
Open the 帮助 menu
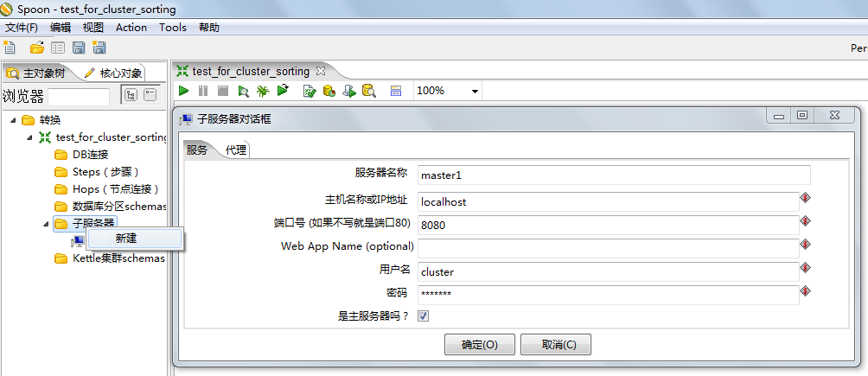point(209,28)
